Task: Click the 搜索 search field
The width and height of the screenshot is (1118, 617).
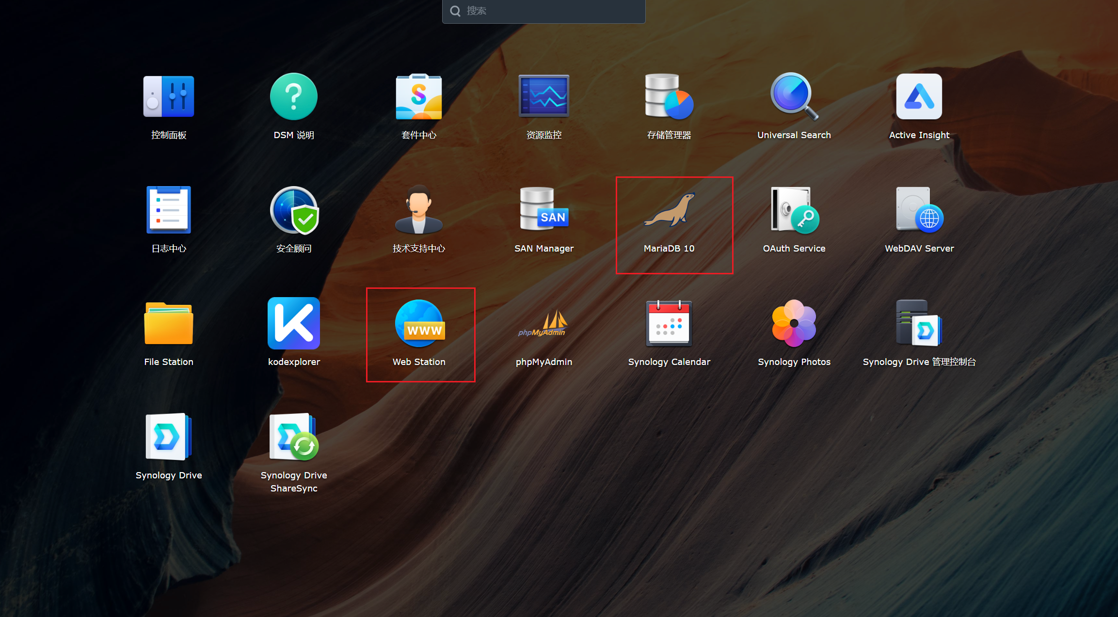Action: click(x=543, y=11)
